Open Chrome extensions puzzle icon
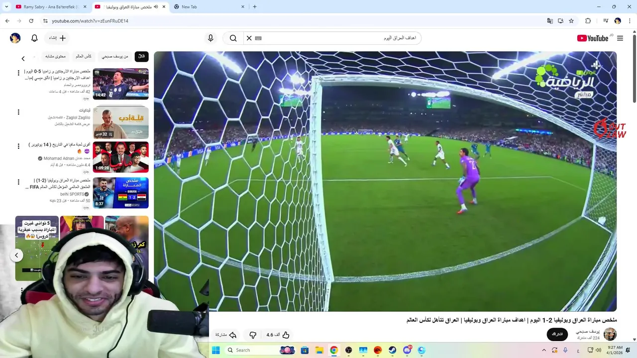Screen dimensions: 637x358 [x=588, y=21]
